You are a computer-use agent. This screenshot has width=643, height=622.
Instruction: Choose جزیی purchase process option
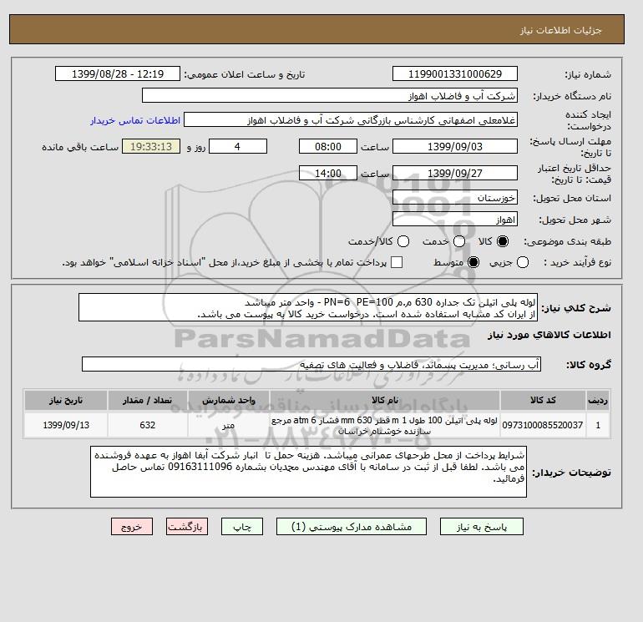tap(523, 262)
